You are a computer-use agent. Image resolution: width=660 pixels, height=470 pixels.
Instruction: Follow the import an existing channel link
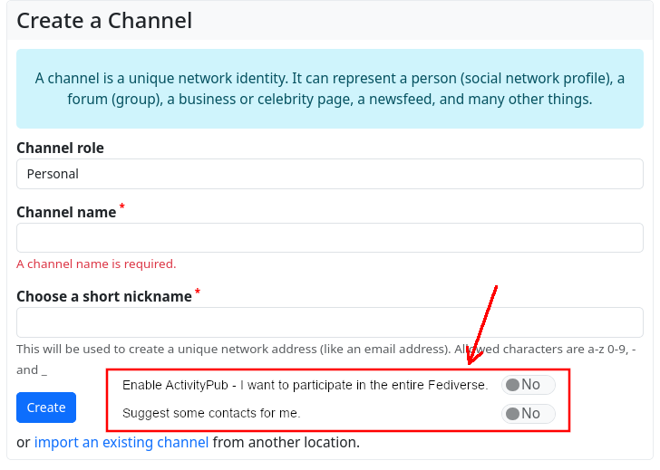click(x=121, y=443)
